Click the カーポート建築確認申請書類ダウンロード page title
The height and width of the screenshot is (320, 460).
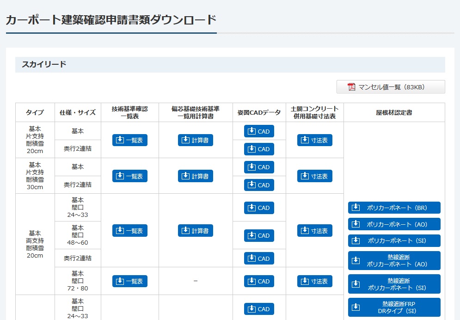coord(111,20)
